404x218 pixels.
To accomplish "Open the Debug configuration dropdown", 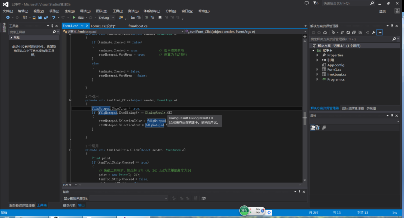I will click(x=106, y=17).
